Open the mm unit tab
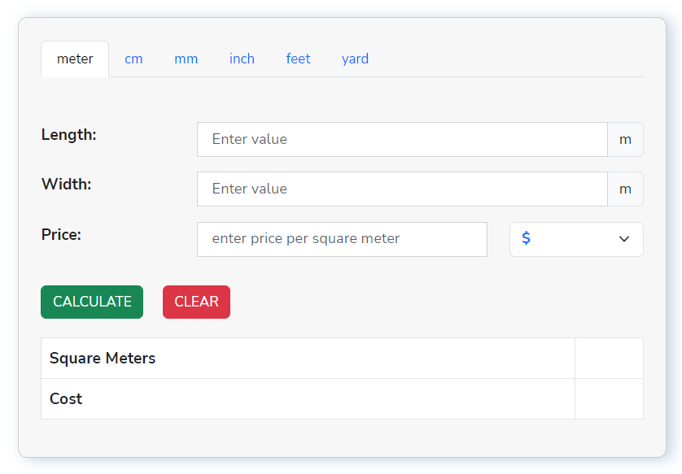This screenshot has width=682, height=474. pos(186,59)
